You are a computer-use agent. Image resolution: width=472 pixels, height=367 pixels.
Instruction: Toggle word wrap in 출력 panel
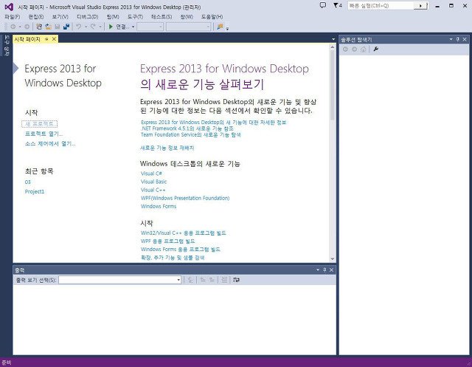pos(236,280)
